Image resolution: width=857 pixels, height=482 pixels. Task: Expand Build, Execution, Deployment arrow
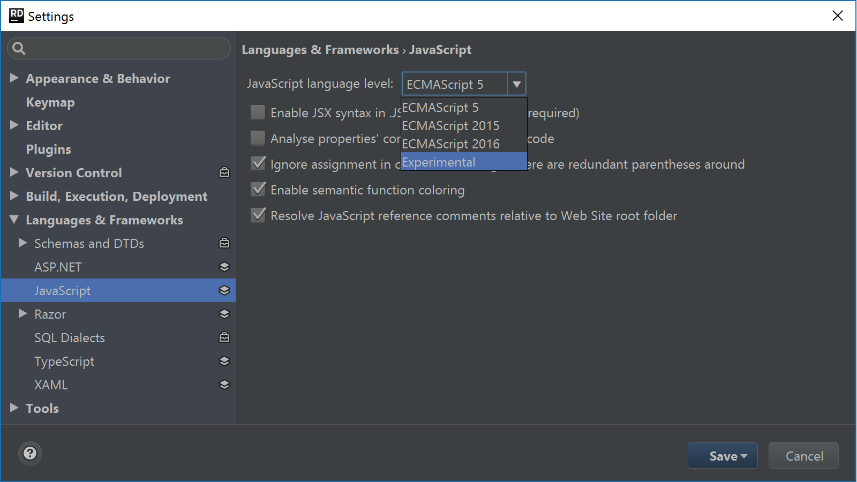coord(14,196)
